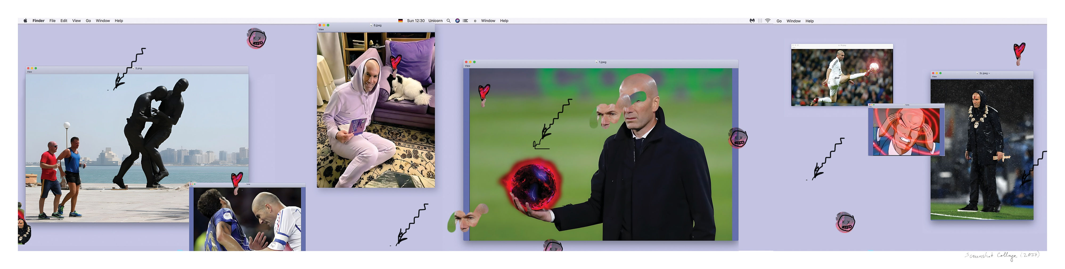The image size is (1065, 269).
Task: Open the Wi-Fi status icon
Action: click(768, 21)
